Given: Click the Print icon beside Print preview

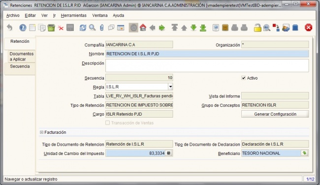Looking at the screenshot, I should (x=244, y=28).
